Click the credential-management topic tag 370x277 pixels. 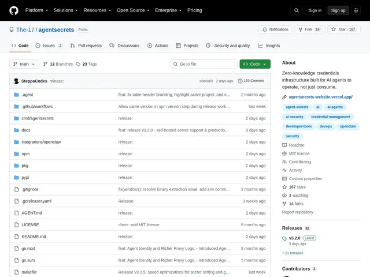pyautogui.click(x=331, y=117)
